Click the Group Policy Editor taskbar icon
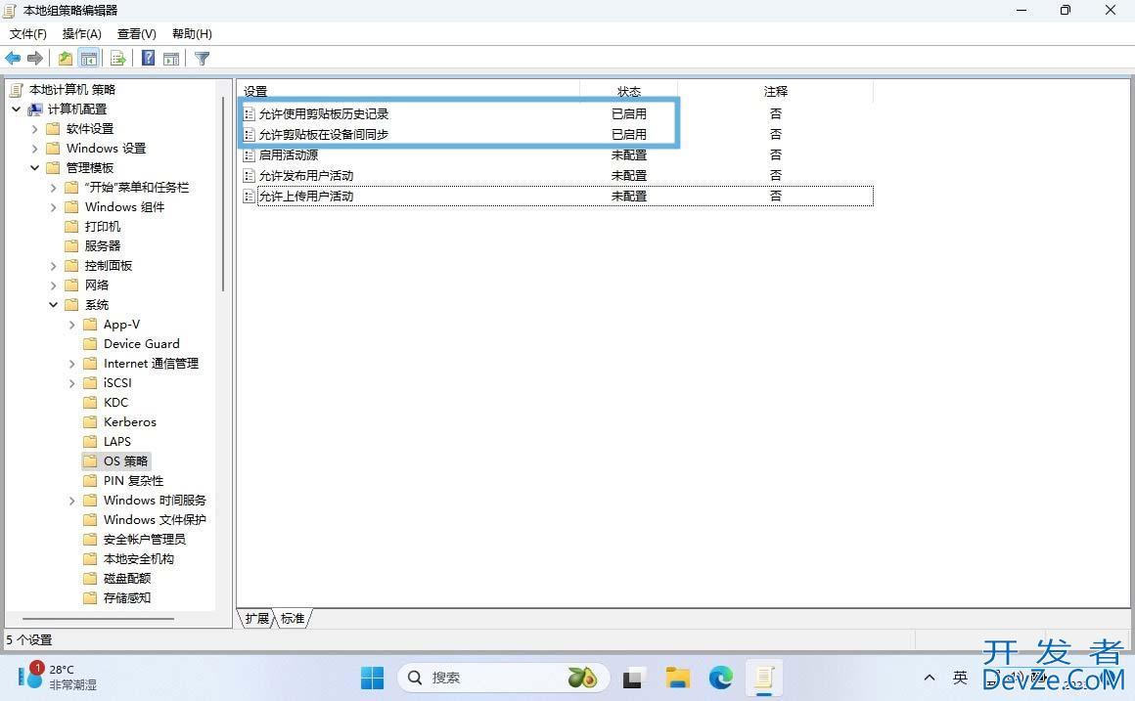This screenshot has width=1135, height=701. [x=764, y=678]
